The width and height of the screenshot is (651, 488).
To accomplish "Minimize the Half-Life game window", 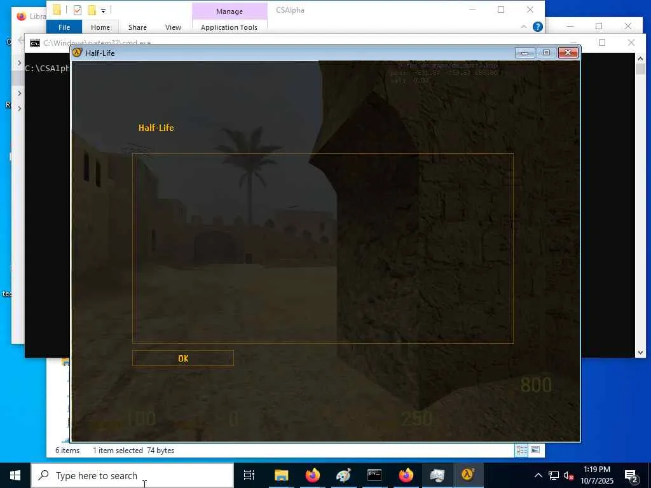I will (524, 53).
